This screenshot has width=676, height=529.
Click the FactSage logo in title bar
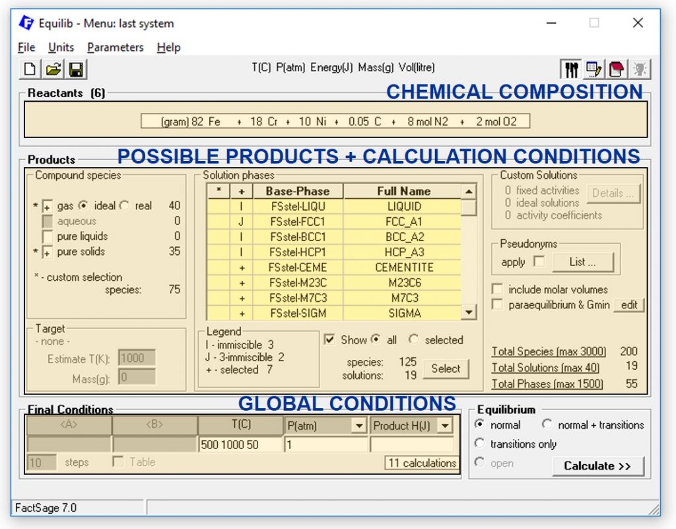26,23
